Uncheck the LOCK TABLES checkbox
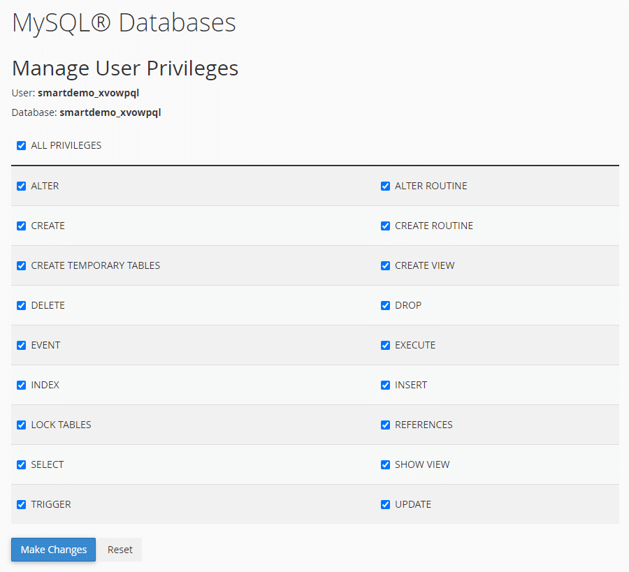Screen dimensions: 629x572 tap(21, 425)
